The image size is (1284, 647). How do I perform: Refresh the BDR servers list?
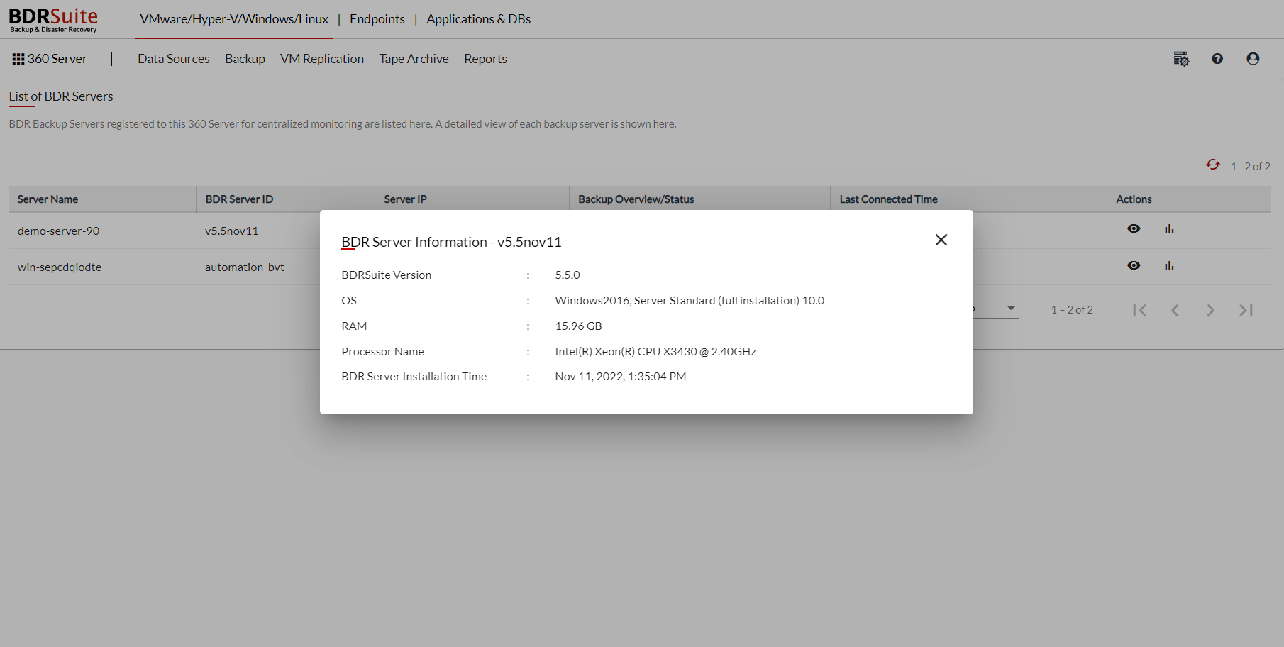pyautogui.click(x=1213, y=165)
